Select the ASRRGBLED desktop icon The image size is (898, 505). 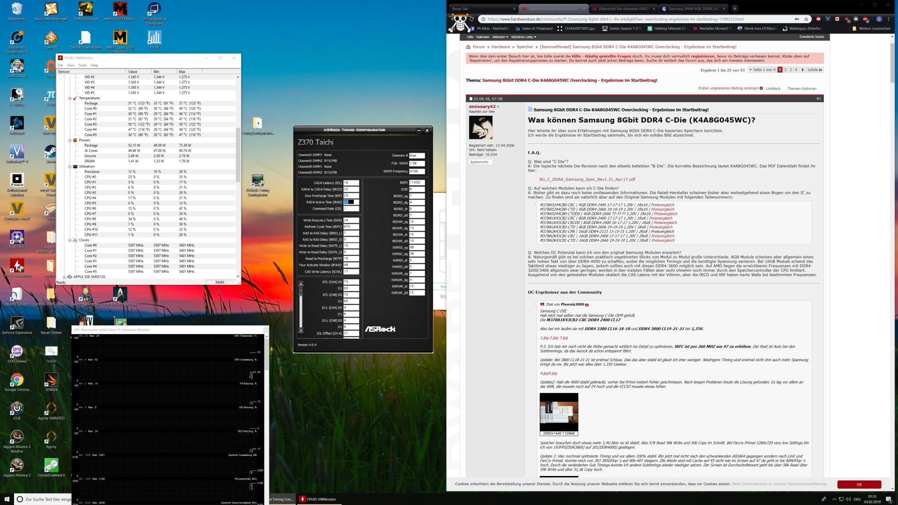pyautogui.click(x=17, y=69)
